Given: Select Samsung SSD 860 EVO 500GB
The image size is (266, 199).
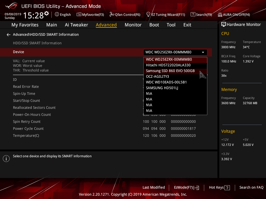Looking at the screenshot, I should click(x=175, y=71).
